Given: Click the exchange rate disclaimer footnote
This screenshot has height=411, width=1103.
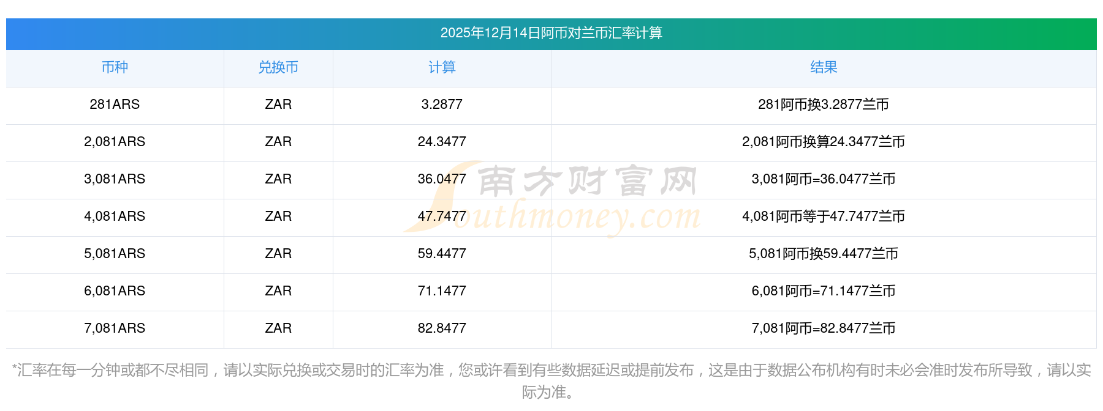Looking at the screenshot, I should (x=551, y=380).
